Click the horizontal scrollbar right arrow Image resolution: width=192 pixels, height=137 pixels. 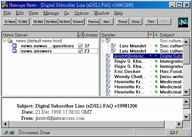[x=179, y=124]
